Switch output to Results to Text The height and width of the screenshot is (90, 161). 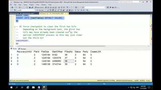coord(67,10)
